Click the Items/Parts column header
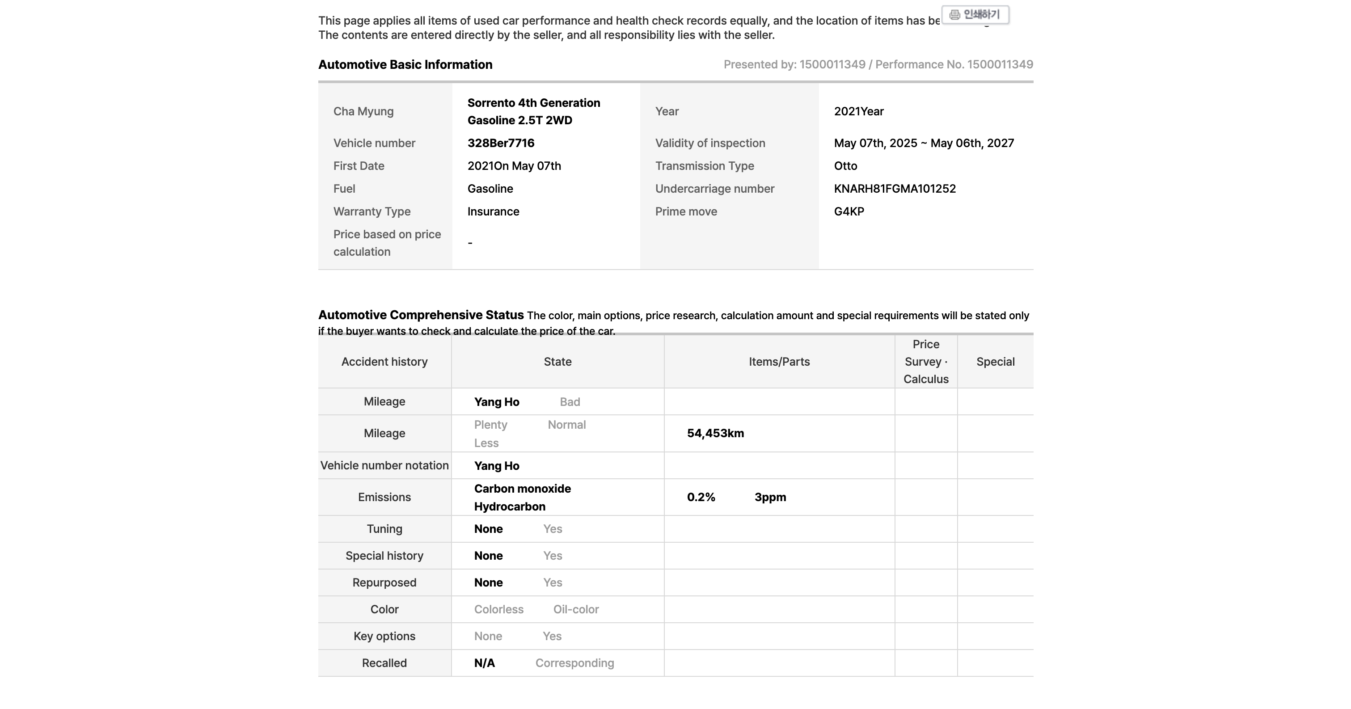The image size is (1351, 709). click(779, 362)
